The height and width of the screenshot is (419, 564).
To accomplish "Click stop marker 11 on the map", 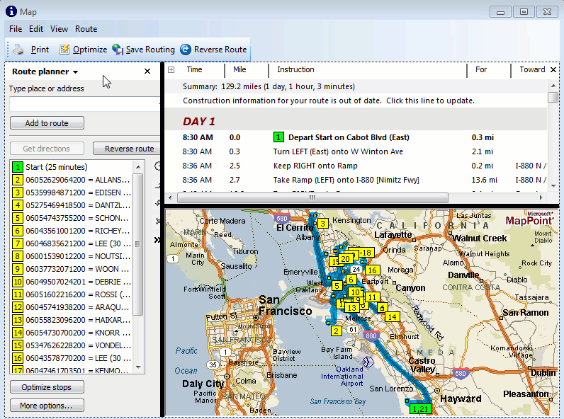I will tap(372, 297).
